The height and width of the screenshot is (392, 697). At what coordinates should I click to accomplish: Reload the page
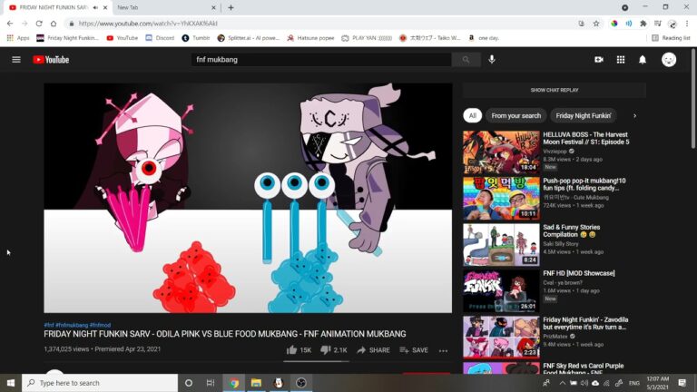click(39, 23)
